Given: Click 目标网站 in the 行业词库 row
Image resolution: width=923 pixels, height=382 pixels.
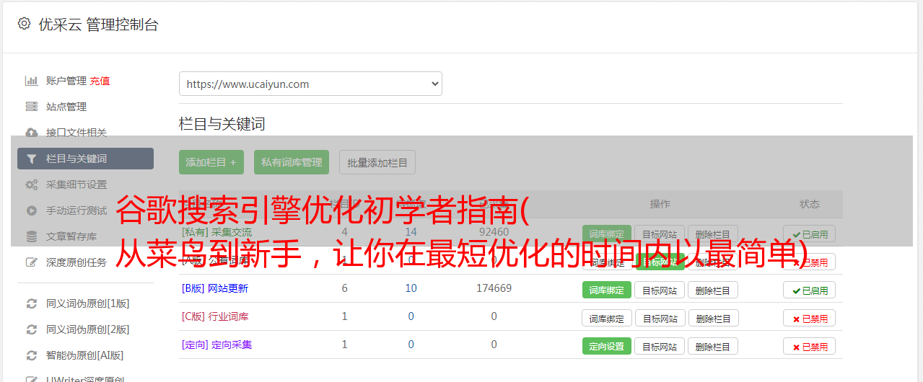Looking at the screenshot, I should [660, 319].
